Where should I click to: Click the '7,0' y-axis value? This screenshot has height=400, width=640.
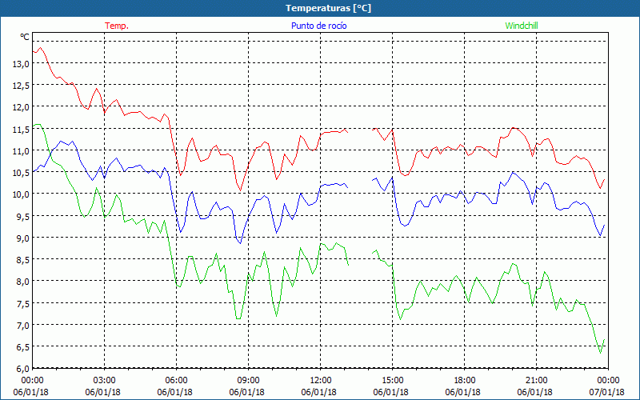[22, 325]
